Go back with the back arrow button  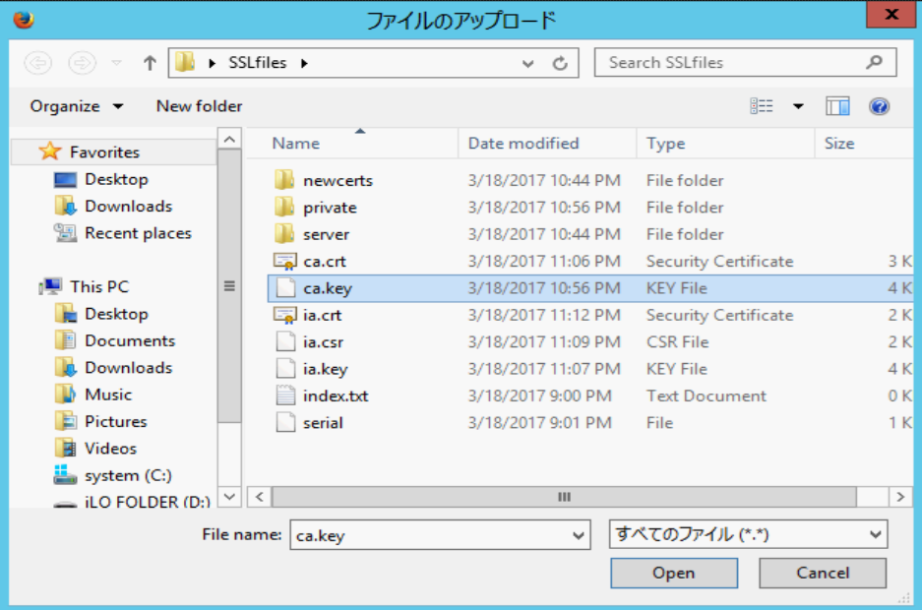point(38,62)
